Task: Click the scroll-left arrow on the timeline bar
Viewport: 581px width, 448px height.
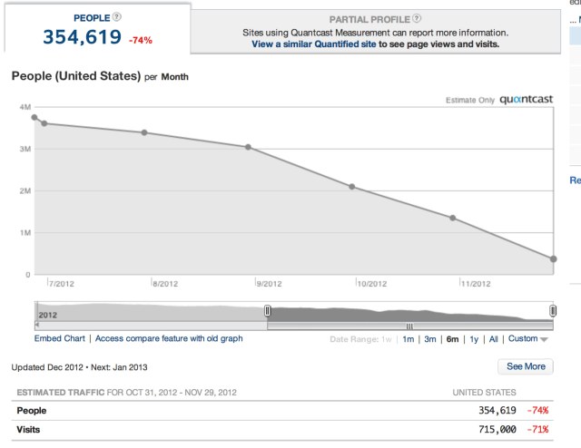Action: click(x=37, y=325)
